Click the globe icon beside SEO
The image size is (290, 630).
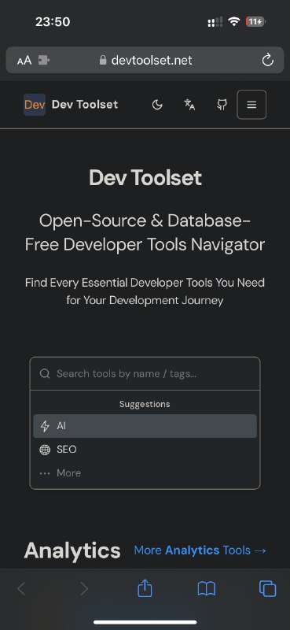[x=45, y=450]
